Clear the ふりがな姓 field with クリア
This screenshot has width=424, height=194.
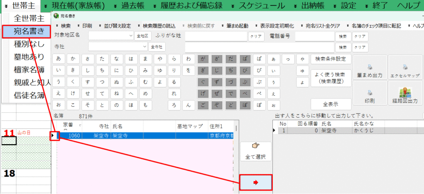point(256,36)
